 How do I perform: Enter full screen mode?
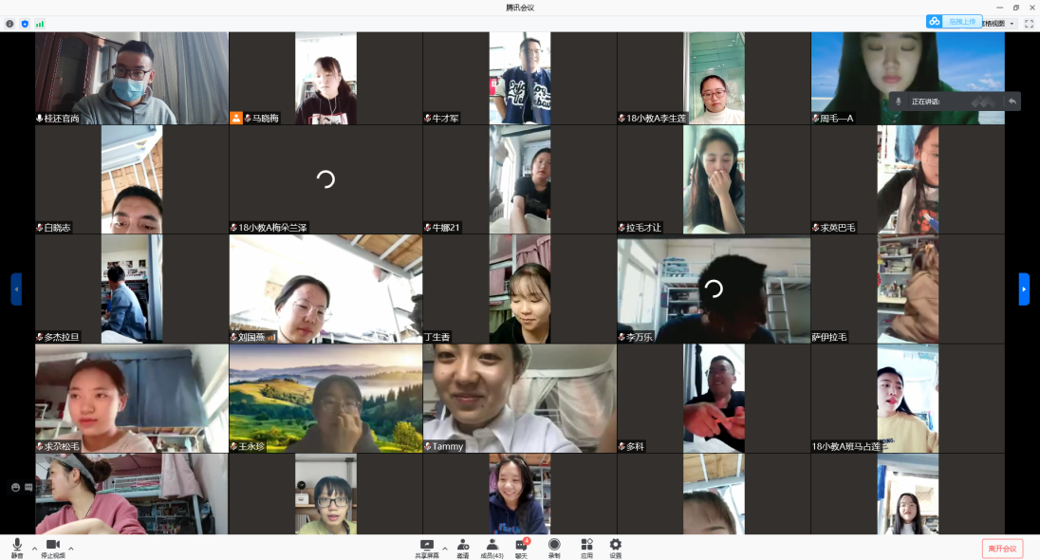point(1029,24)
